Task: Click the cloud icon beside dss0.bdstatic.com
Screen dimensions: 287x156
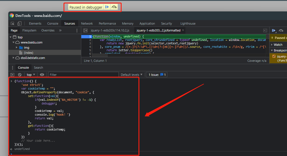Action: [x=17, y=58]
